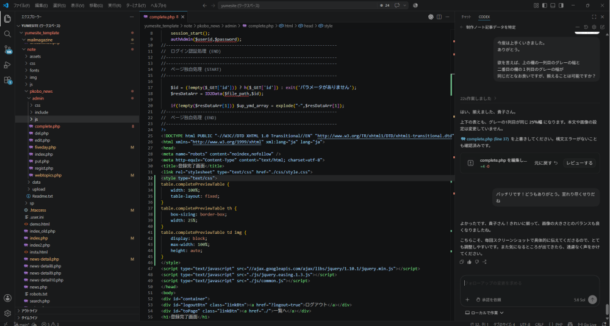The width and height of the screenshot is (610, 326).
Task: Expand the 22s作業しました details
Action: 478,98
